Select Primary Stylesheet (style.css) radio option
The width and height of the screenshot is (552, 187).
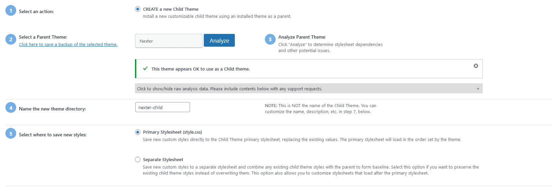pyautogui.click(x=138, y=132)
